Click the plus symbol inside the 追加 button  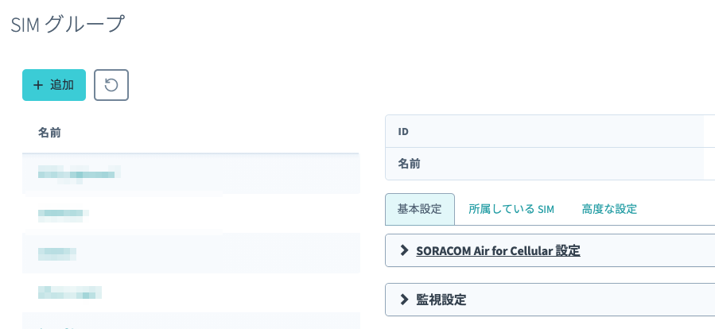(38, 85)
